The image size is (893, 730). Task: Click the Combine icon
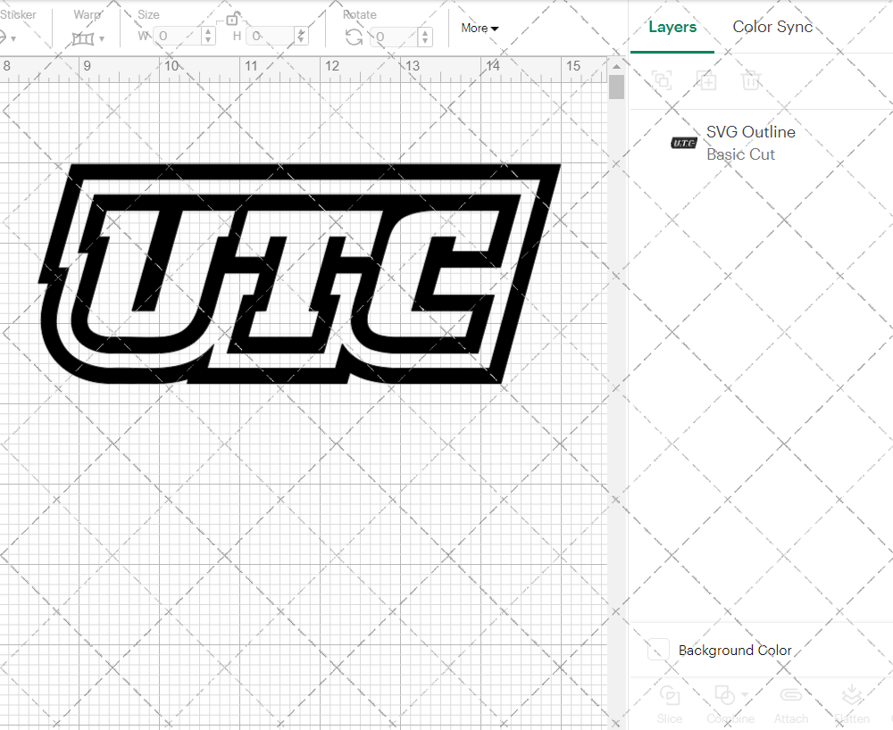725,696
